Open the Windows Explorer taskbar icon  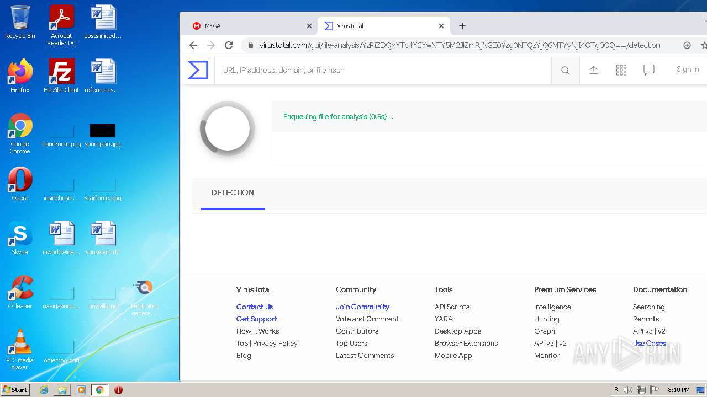pos(62,390)
